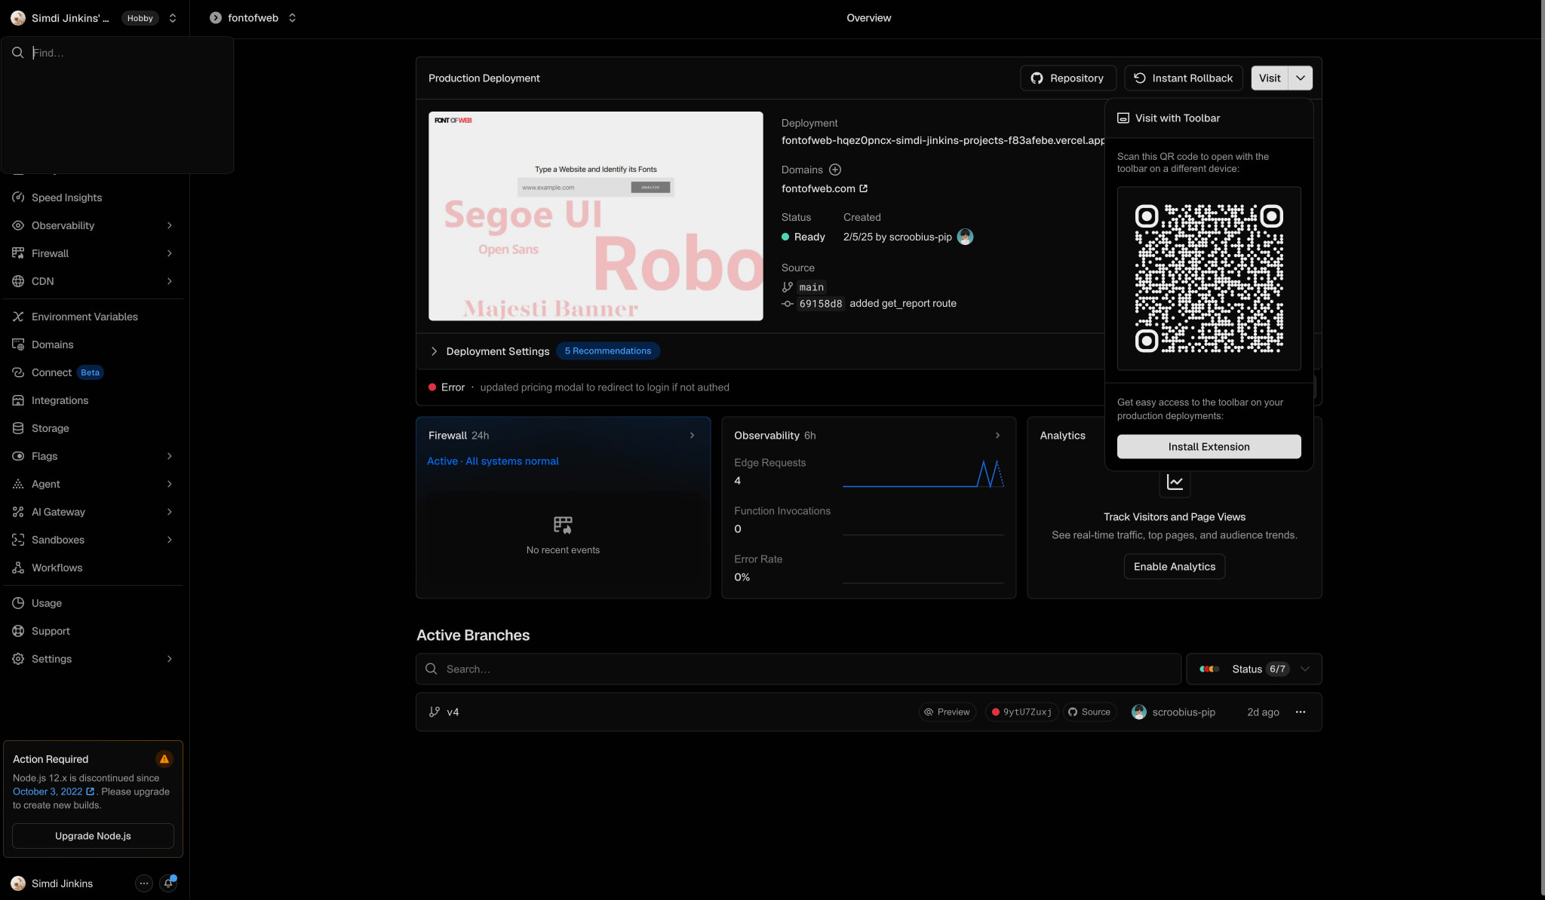1545x900 pixels.
Task: Open Firewall sidebar item
Action: pos(92,253)
